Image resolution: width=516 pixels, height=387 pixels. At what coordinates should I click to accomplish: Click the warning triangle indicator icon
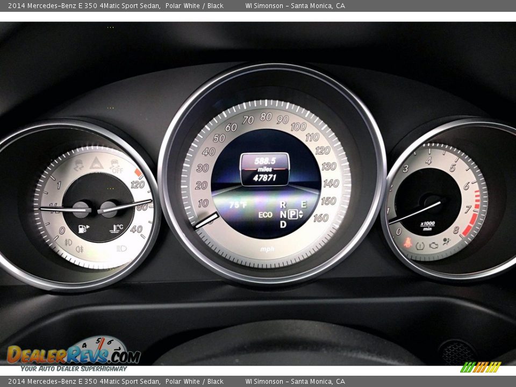pos(96,163)
